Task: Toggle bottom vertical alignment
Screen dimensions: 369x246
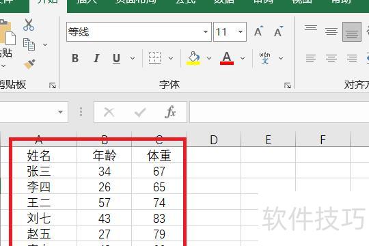Action: pos(352,32)
